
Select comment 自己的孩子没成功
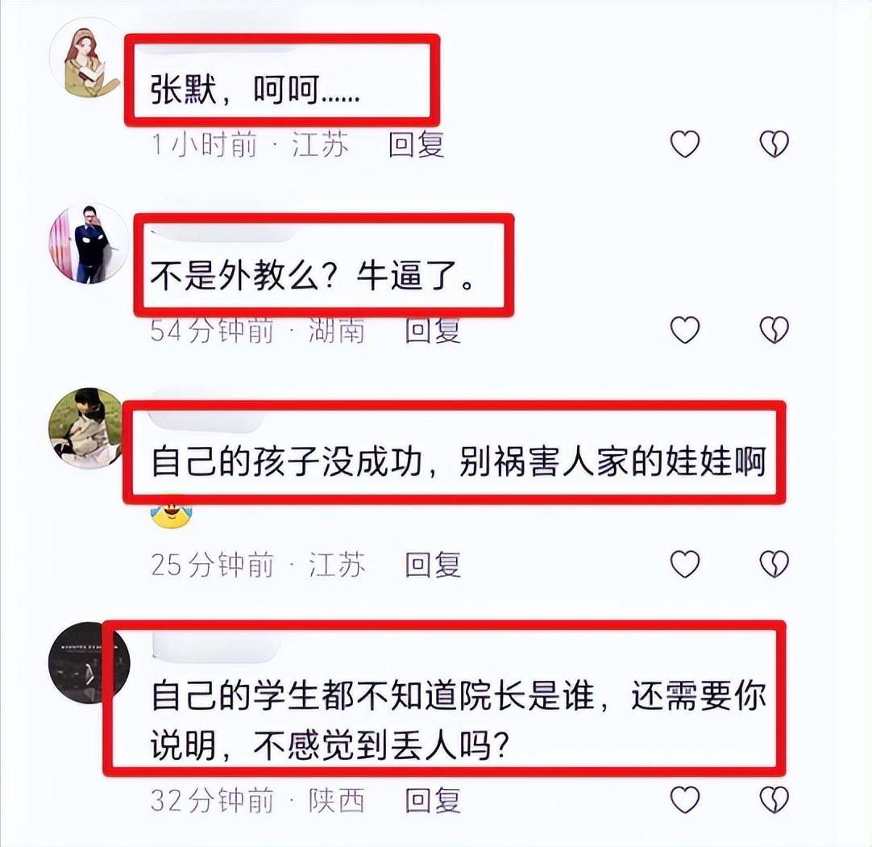click(x=459, y=461)
